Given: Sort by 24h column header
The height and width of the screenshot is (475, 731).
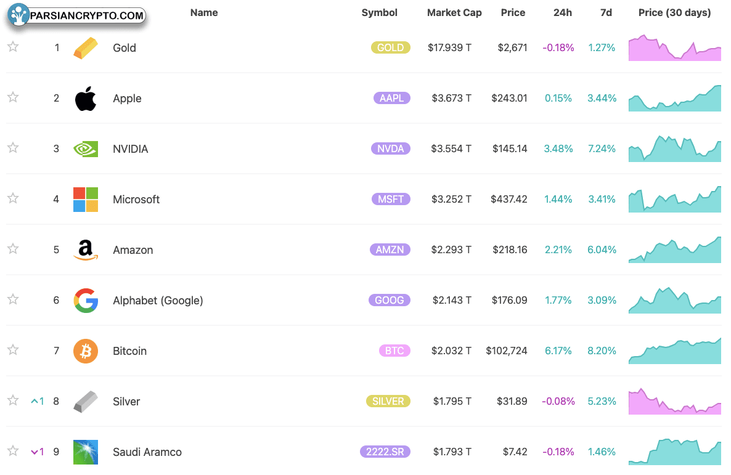Looking at the screenshot, I should 563,12.
